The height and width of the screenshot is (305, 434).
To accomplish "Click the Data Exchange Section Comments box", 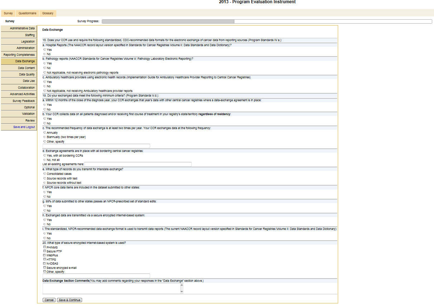I will tap(113, 288).
